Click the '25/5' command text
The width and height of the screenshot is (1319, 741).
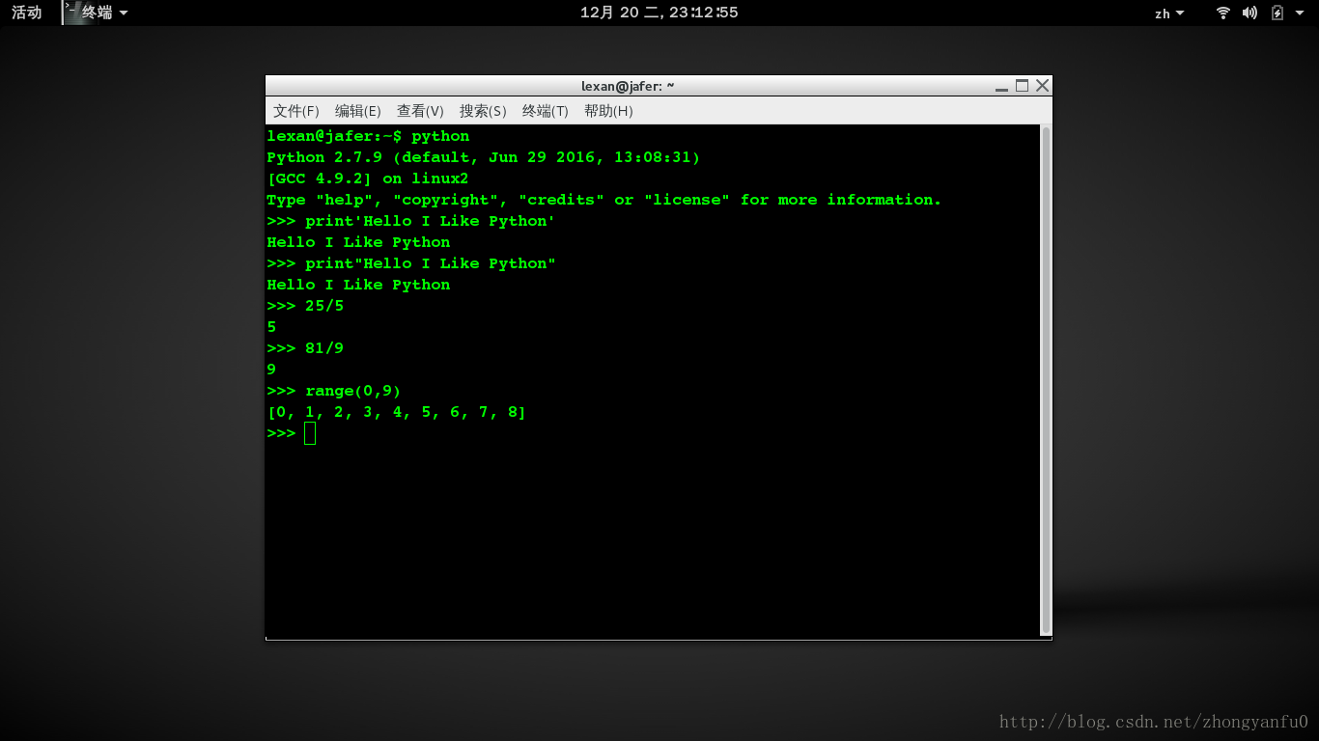[324, 306]
